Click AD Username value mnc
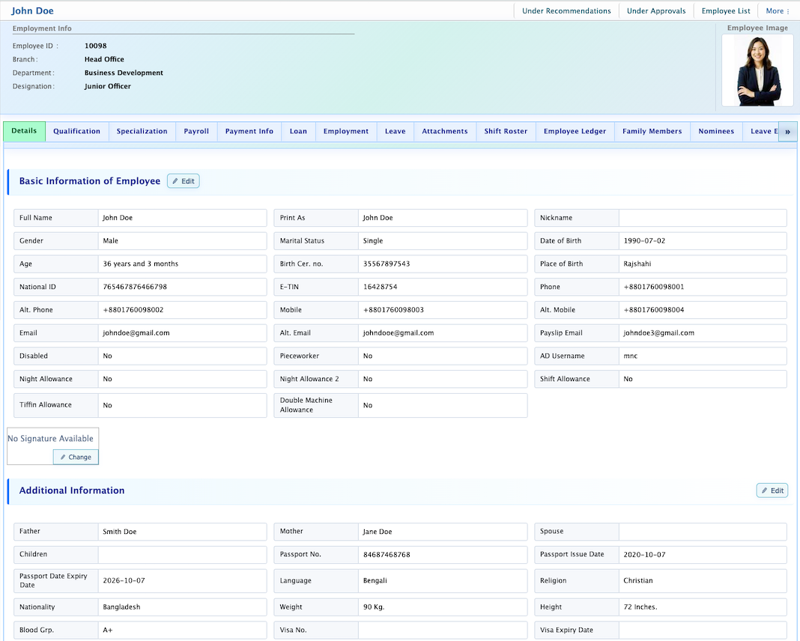Viewport: 800px width, 641px height. click(x=630, y=356)
